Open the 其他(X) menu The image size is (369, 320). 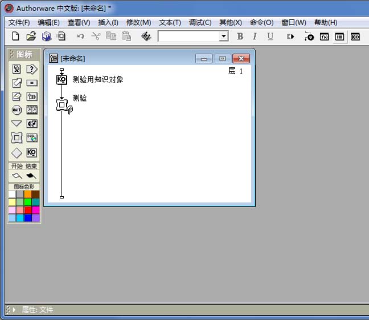tap(231, 23)
